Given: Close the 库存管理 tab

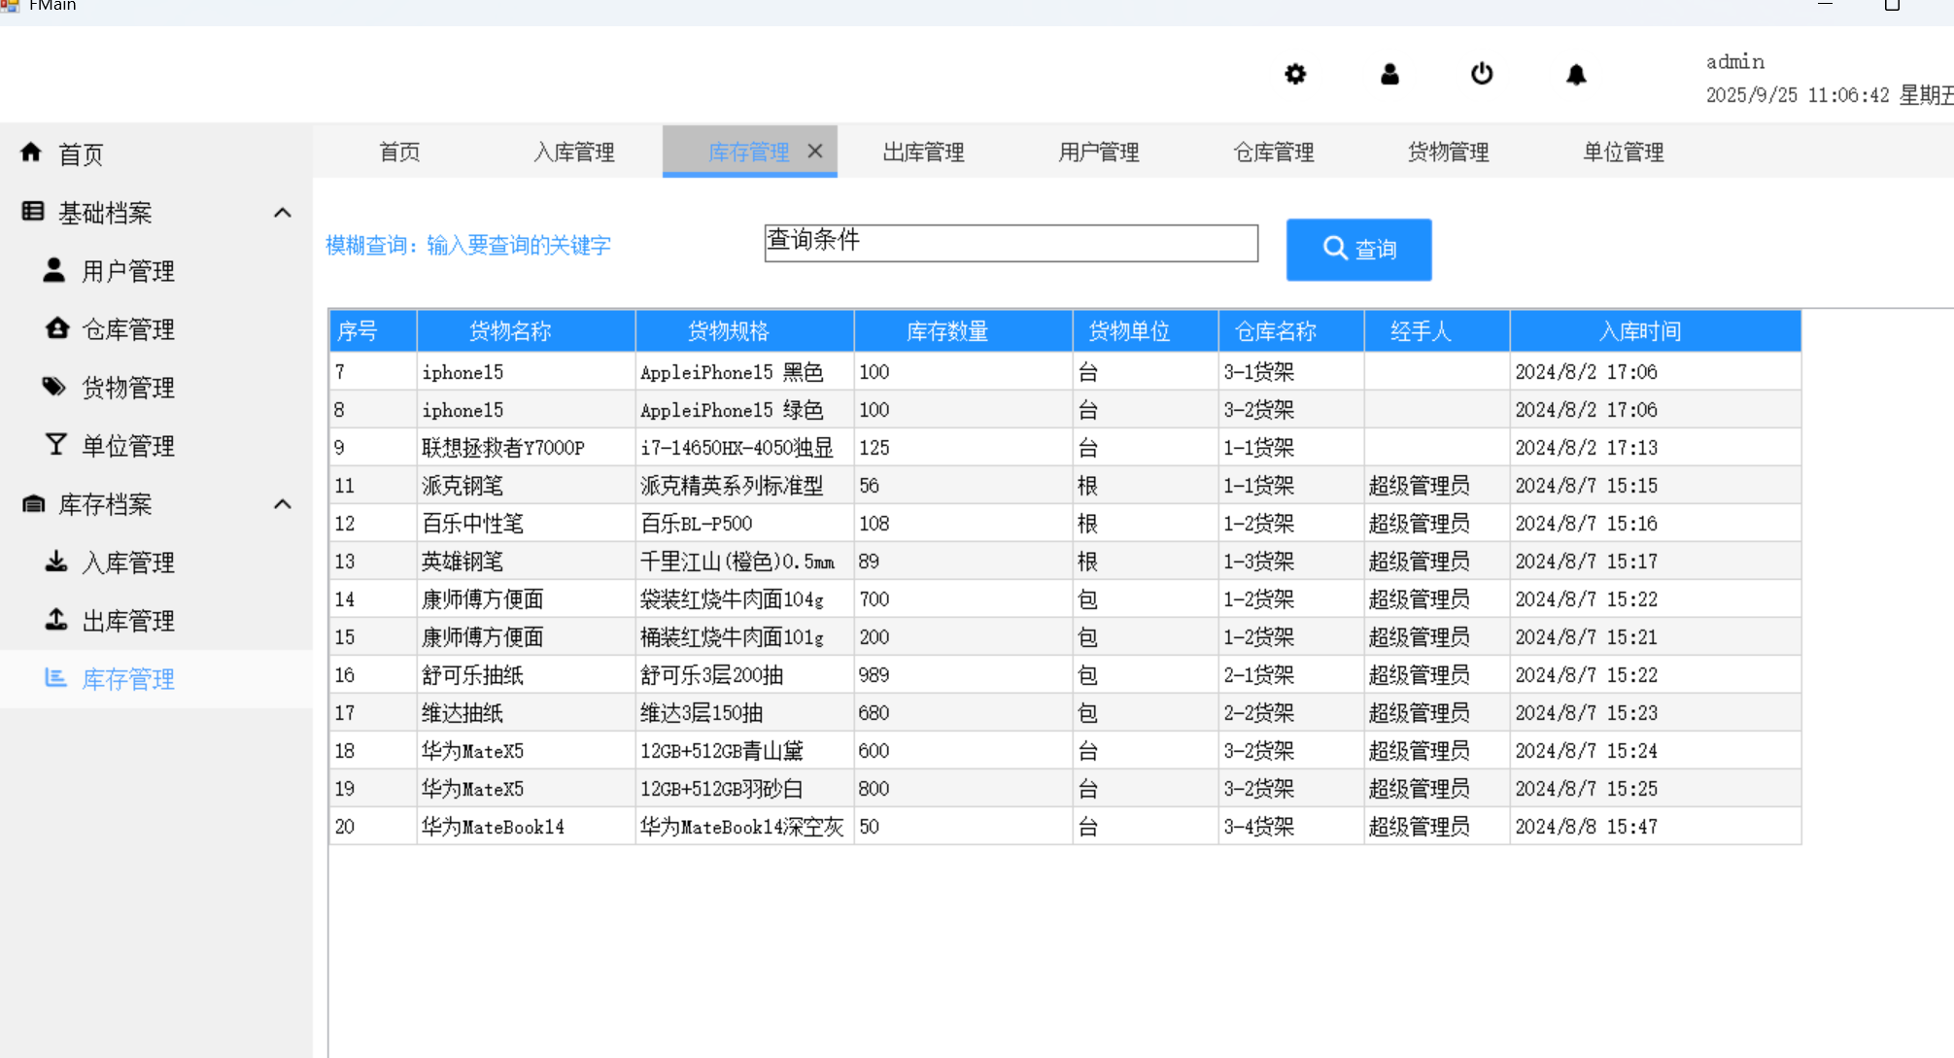Looking at the screenshot, I should (x=815, y=152).
